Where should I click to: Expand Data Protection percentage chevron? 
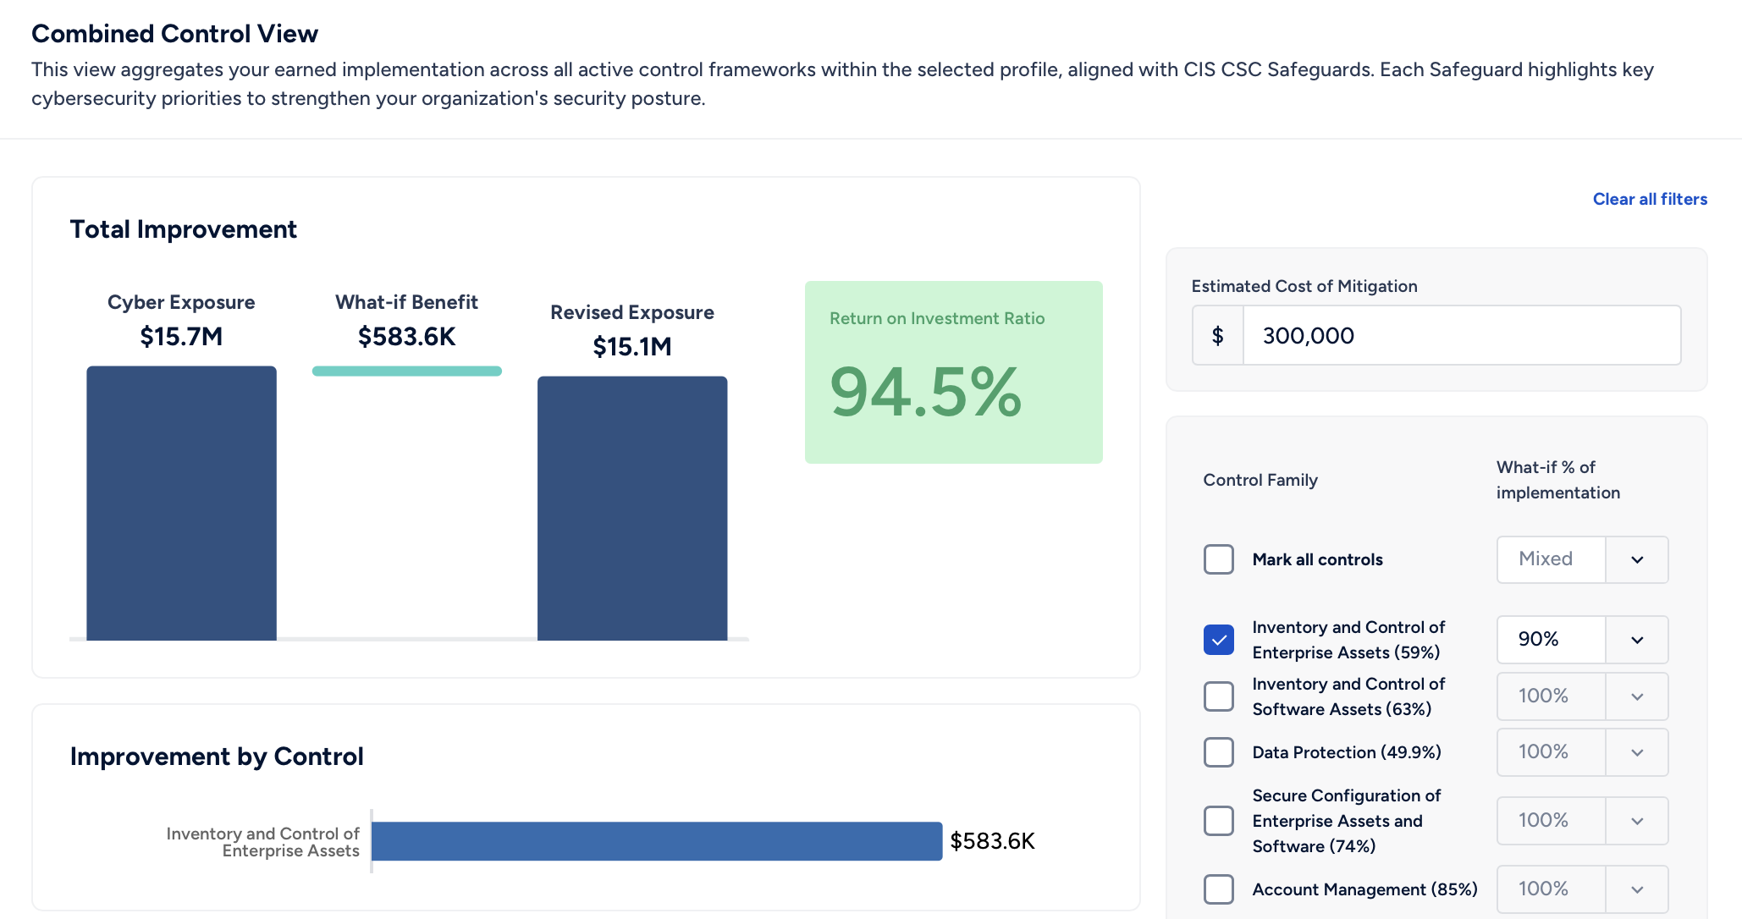pos(1636,752)
